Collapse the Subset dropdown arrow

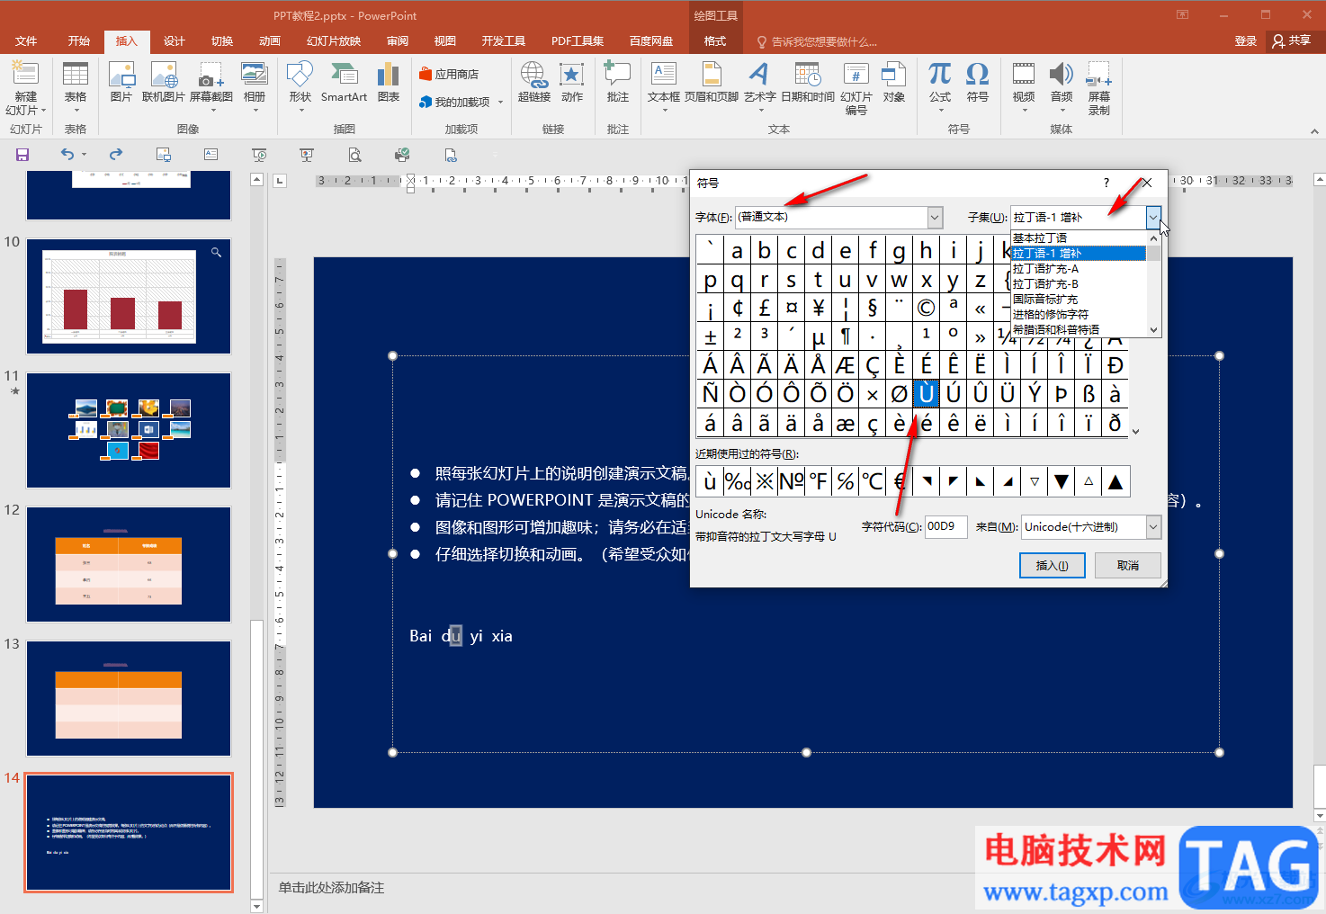[1153, 217]
